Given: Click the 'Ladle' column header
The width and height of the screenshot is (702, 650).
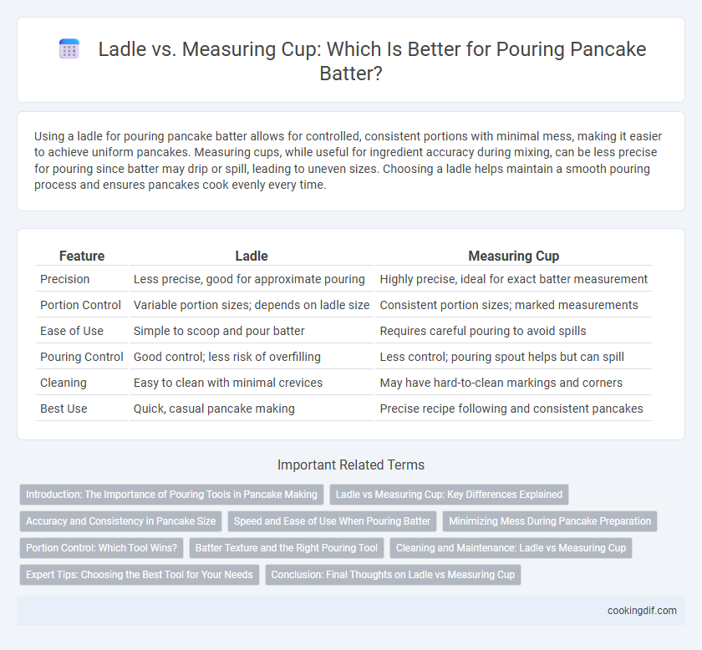Looking at the screenshot, I should (x=252, y=256).
